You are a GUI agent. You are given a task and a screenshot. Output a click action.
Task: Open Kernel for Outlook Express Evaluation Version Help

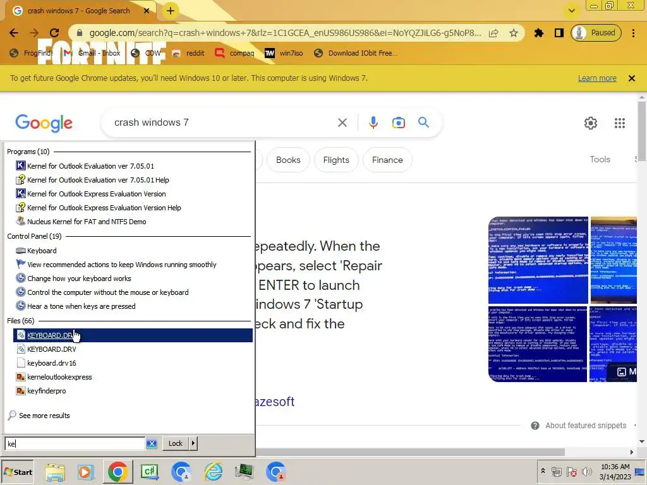coord(98,208)
